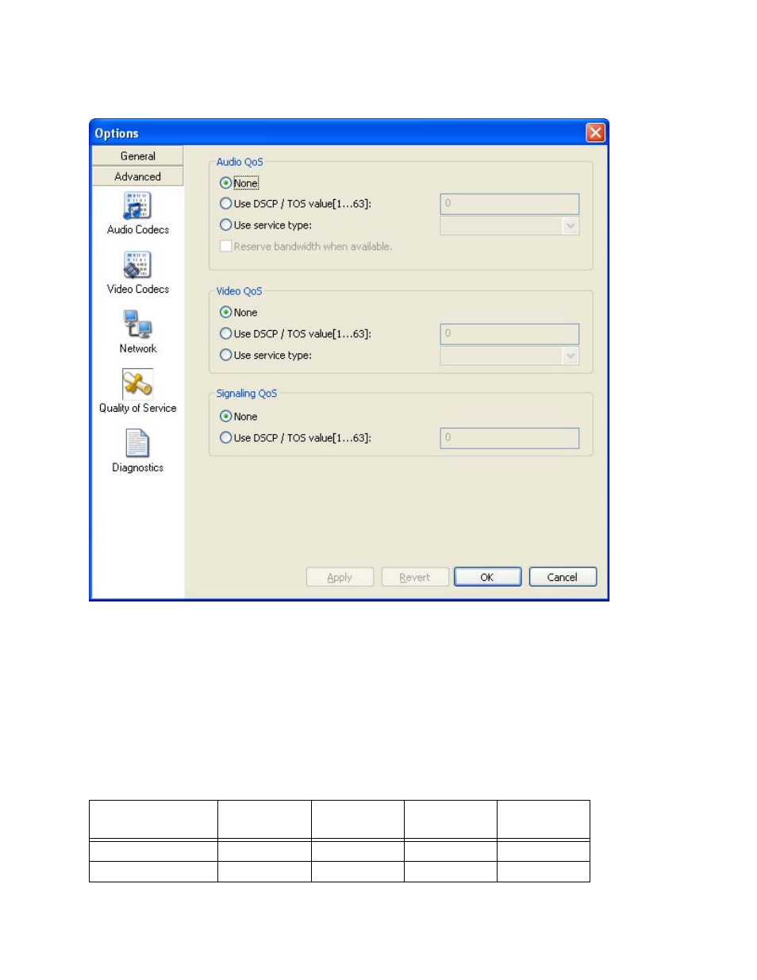Image resolution: width=757 pixels, height=980 pixels.
Task: Select Use service type for Video QoS
Action: pyautogui.click(x=226, y=355)
